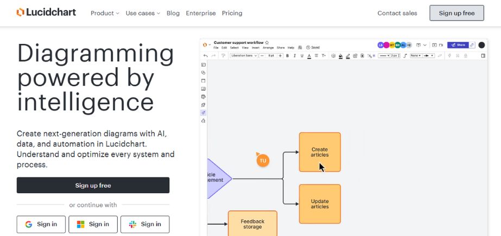The image size is (501, 236).
Task: Open the Shapes panel icon
Action: (x=203, y=73)
